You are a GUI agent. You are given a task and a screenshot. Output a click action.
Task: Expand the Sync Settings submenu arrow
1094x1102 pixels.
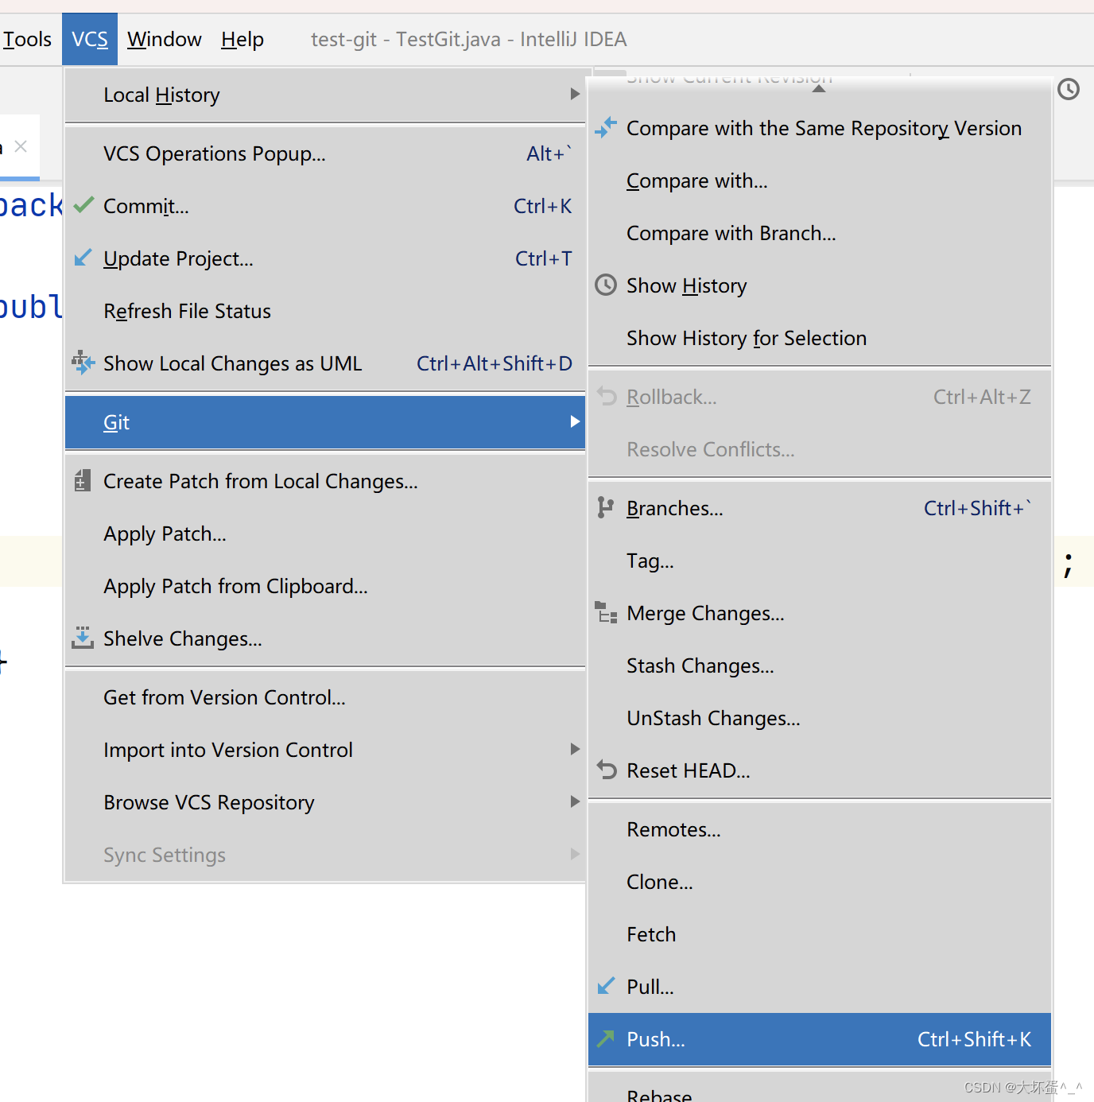tap(575, 854)
